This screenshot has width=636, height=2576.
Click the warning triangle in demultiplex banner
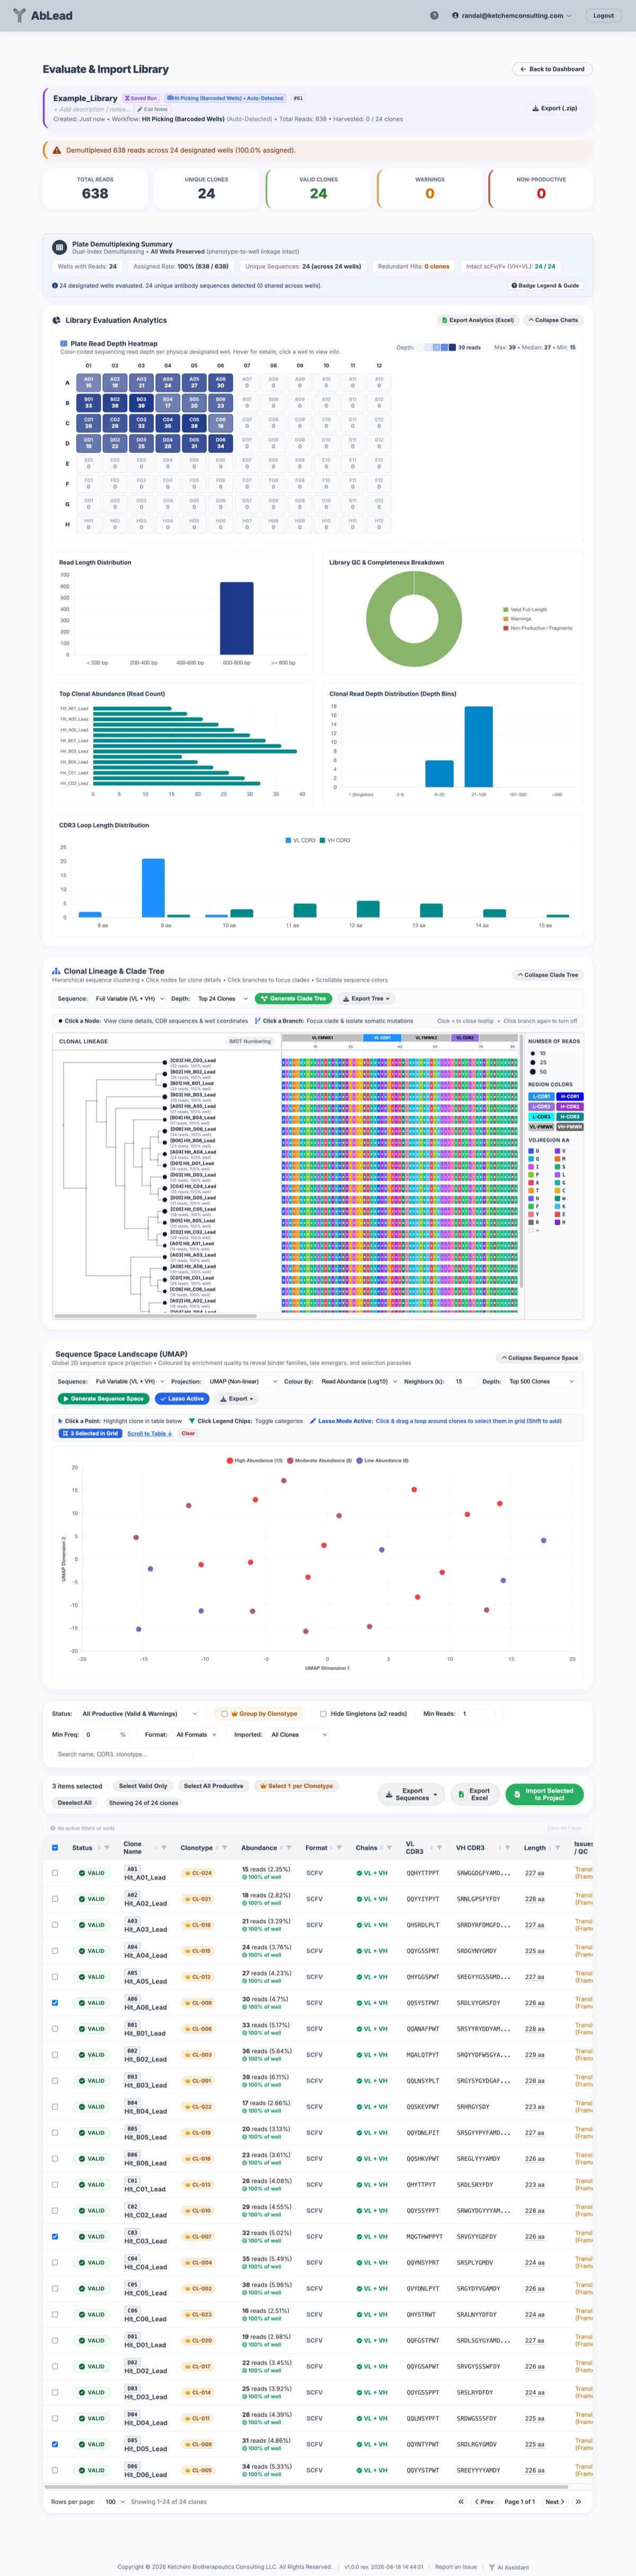click(x=57, y=150)
